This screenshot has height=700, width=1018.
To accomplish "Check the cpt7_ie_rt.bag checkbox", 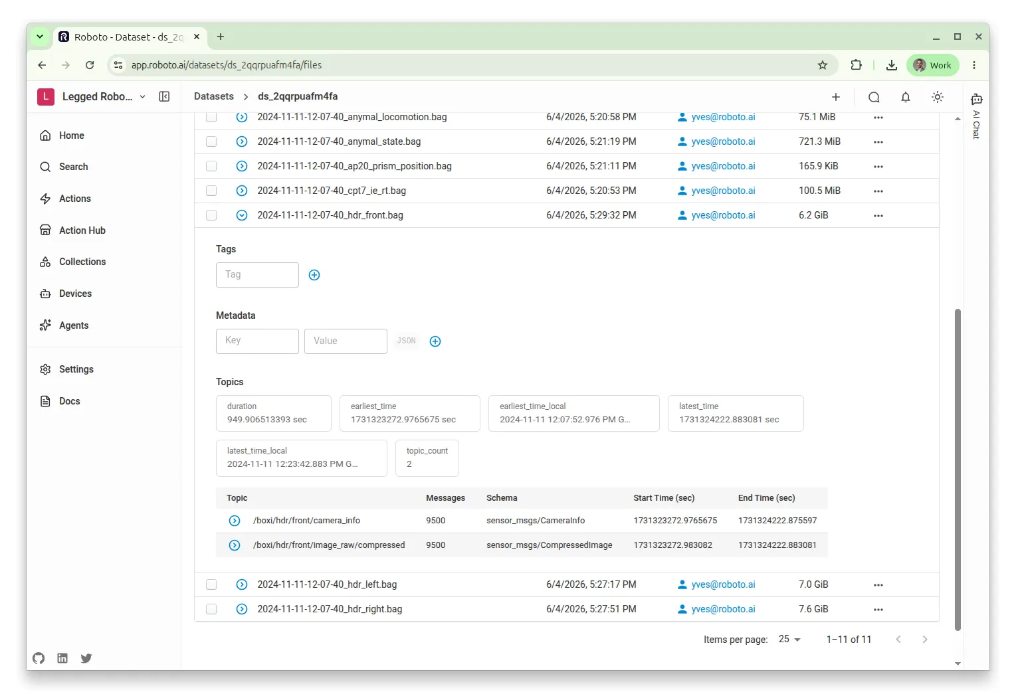I will point(211,191).
